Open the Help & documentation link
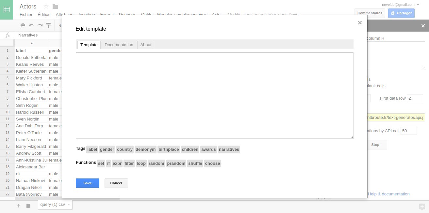The height and width of the screenshot is (213, 429). [389, 194]
